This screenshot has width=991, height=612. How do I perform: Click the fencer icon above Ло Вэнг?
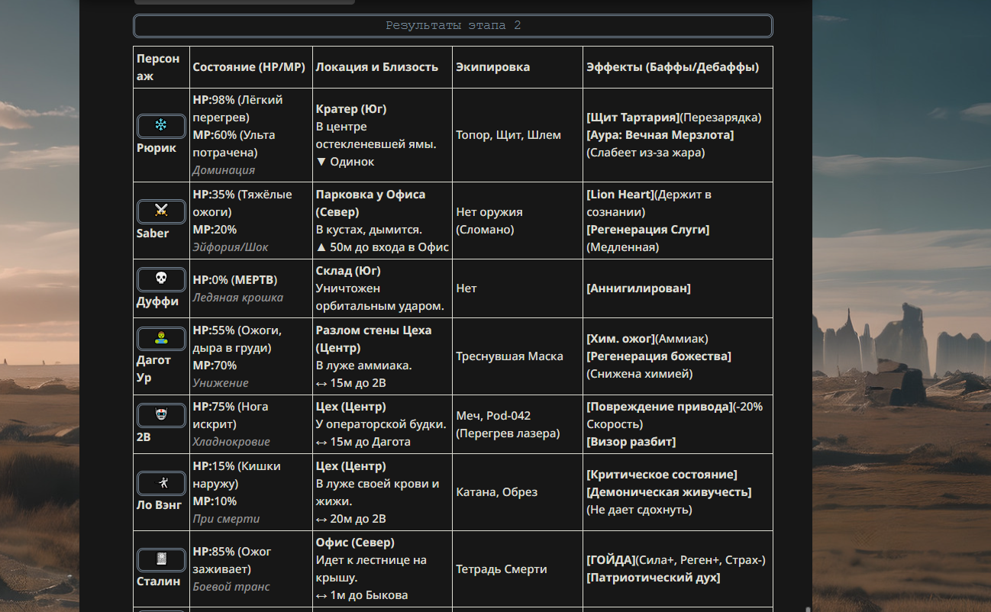click(161, 483)
